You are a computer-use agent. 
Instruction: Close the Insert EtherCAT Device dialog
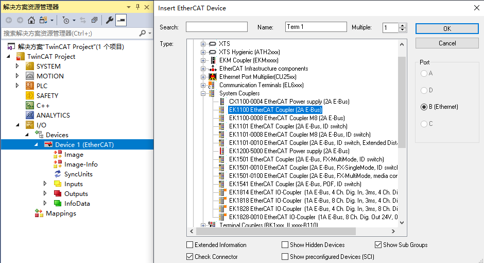477,8
